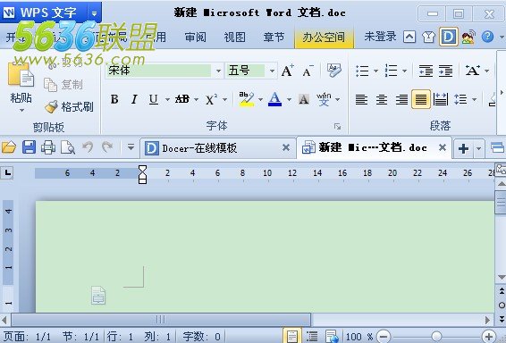Click the grow font size icon
506x343 pixels.
coord(287,71)
